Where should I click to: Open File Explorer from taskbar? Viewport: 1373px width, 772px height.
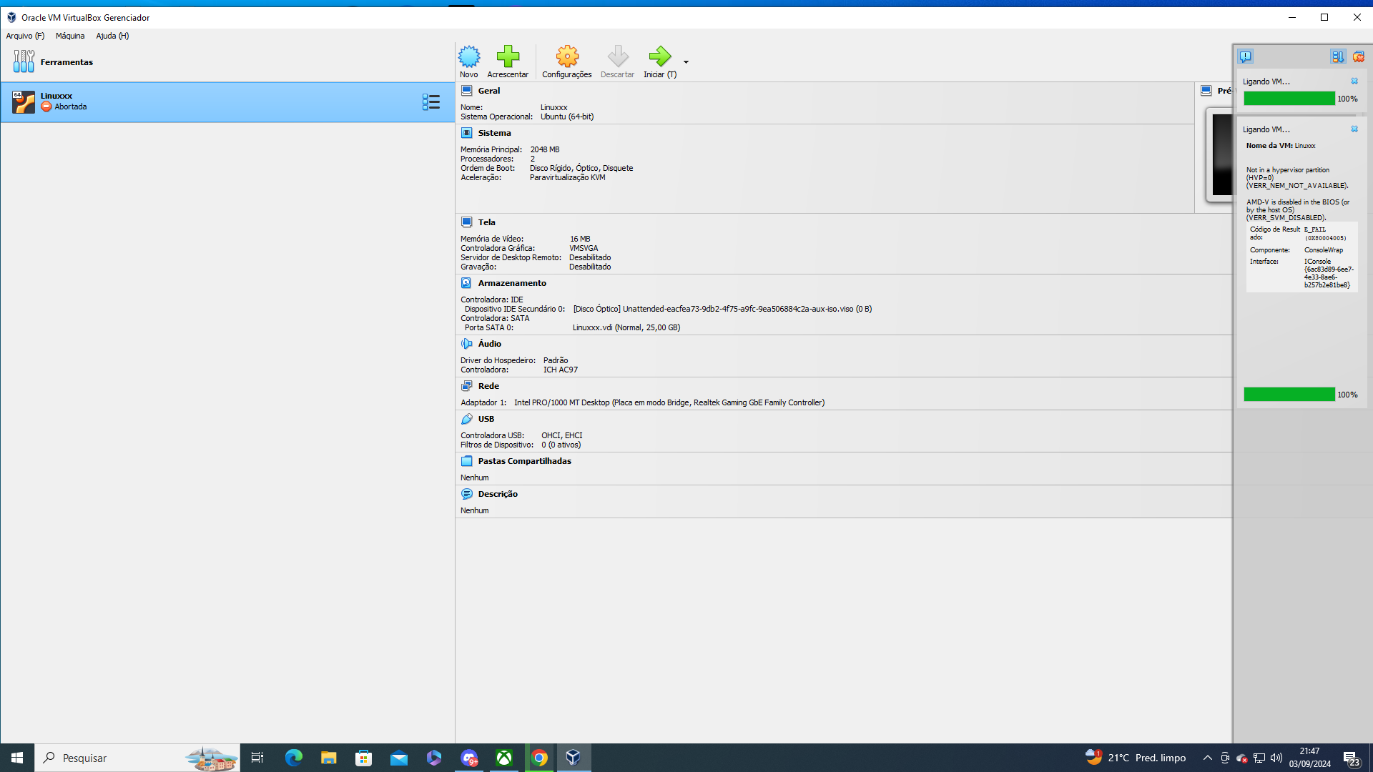[x=328, y=758]
